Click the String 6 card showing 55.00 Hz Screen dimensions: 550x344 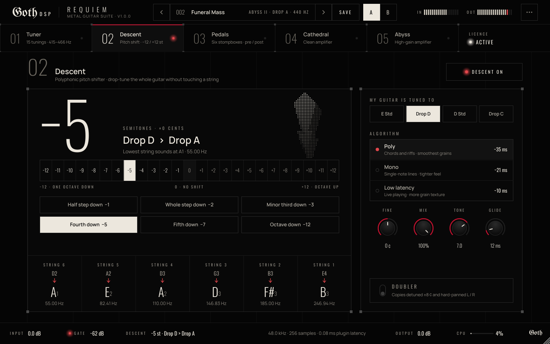point(55,284)
